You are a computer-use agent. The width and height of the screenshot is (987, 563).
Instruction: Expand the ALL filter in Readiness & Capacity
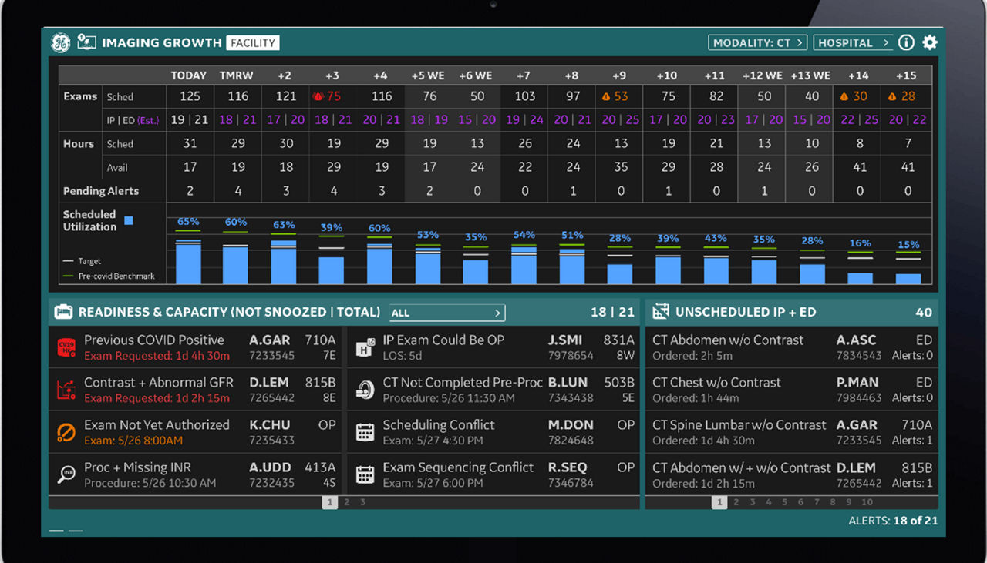447,313
